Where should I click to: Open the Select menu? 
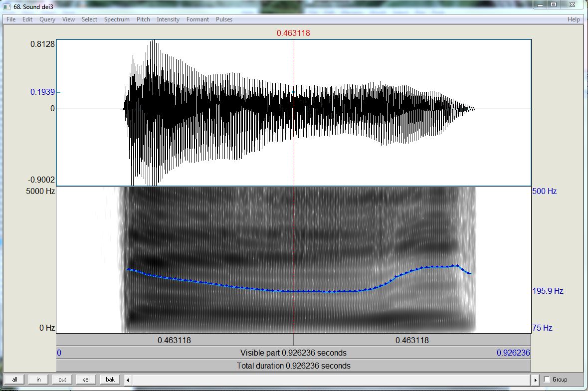click(89, 19)
